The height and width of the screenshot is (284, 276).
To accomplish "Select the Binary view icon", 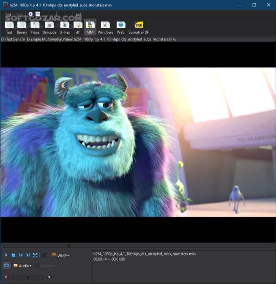I will click(22, 27).
